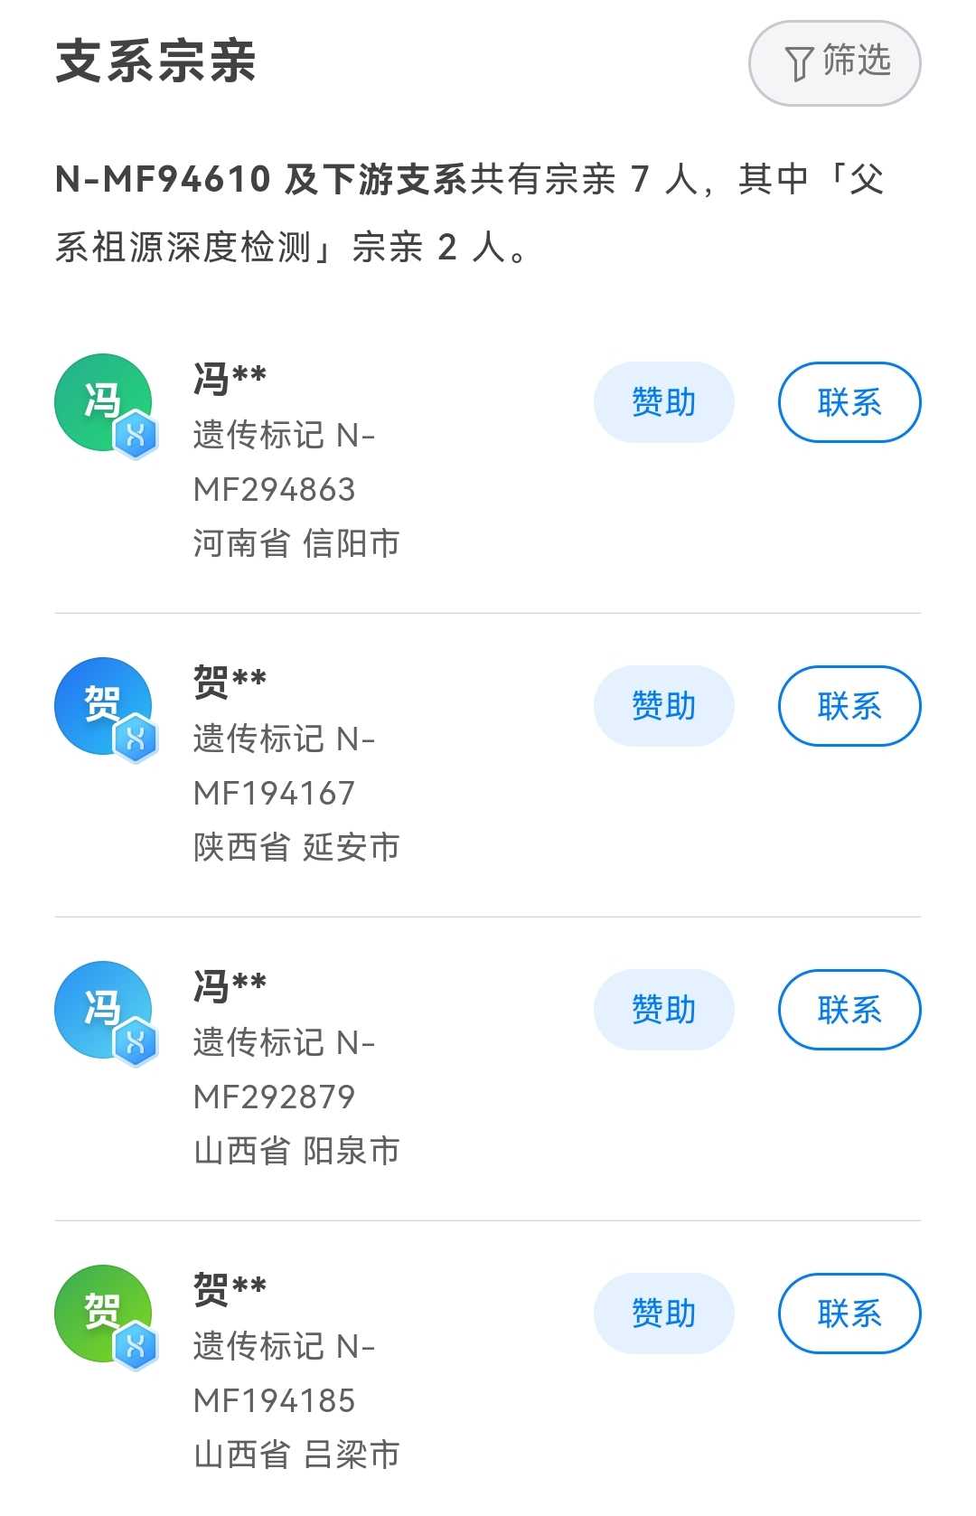Tap 联系 for 冯 in 山西省 阳泉市
The height and width of the screenshot is (1516, 976).
click(849, 1010)
